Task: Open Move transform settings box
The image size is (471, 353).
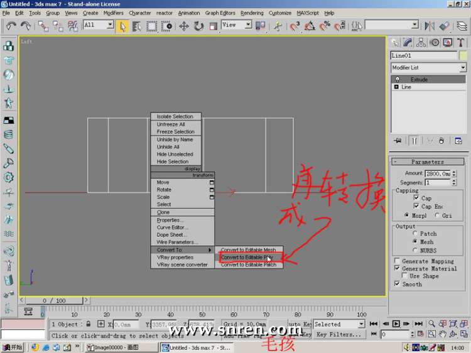Action: (212, 182)
